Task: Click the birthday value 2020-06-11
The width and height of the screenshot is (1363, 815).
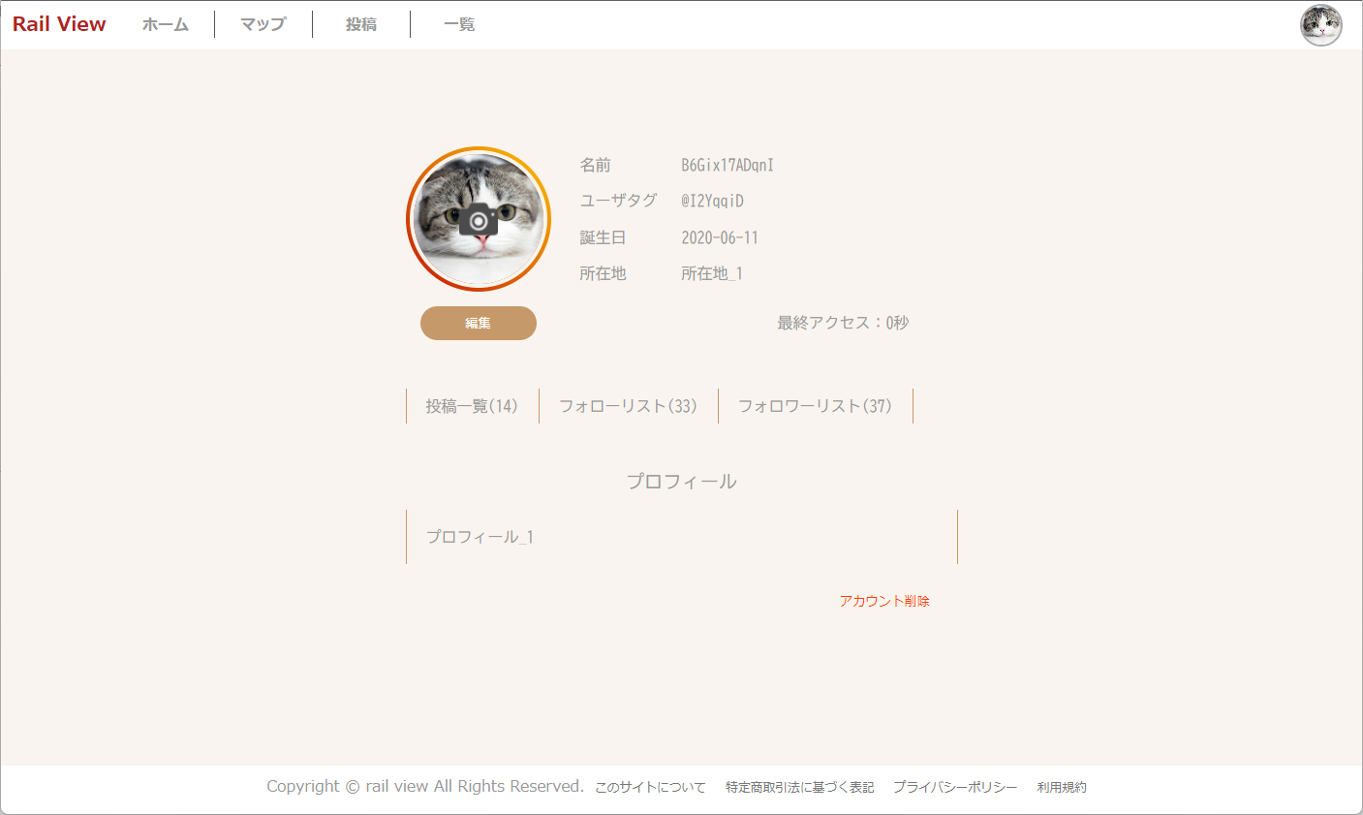Action: (720, 237)
